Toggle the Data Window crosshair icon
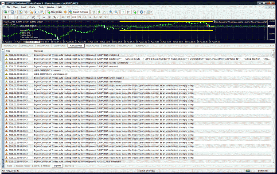The image size is (277, 174). 26,12
